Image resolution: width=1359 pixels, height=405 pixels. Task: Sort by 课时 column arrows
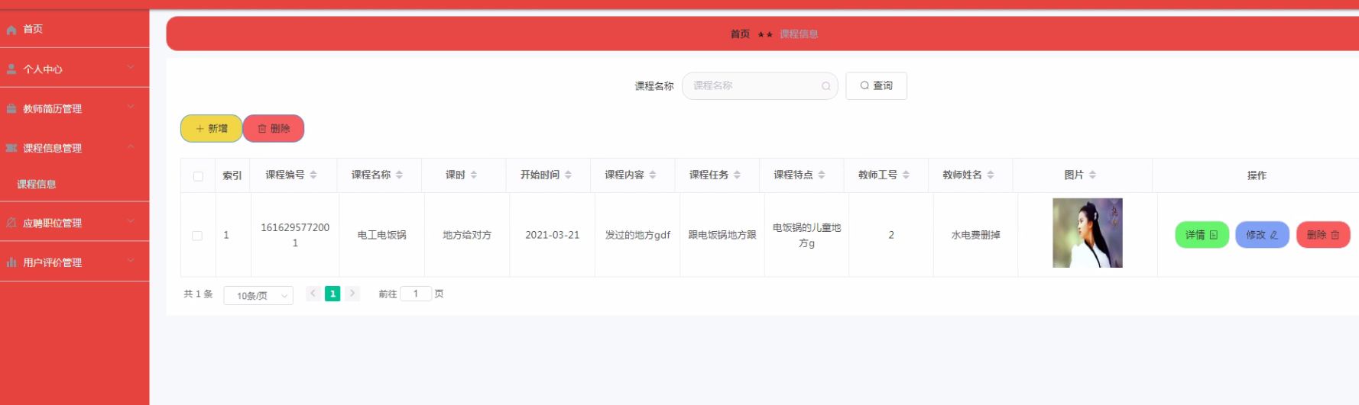coord(474,175)
